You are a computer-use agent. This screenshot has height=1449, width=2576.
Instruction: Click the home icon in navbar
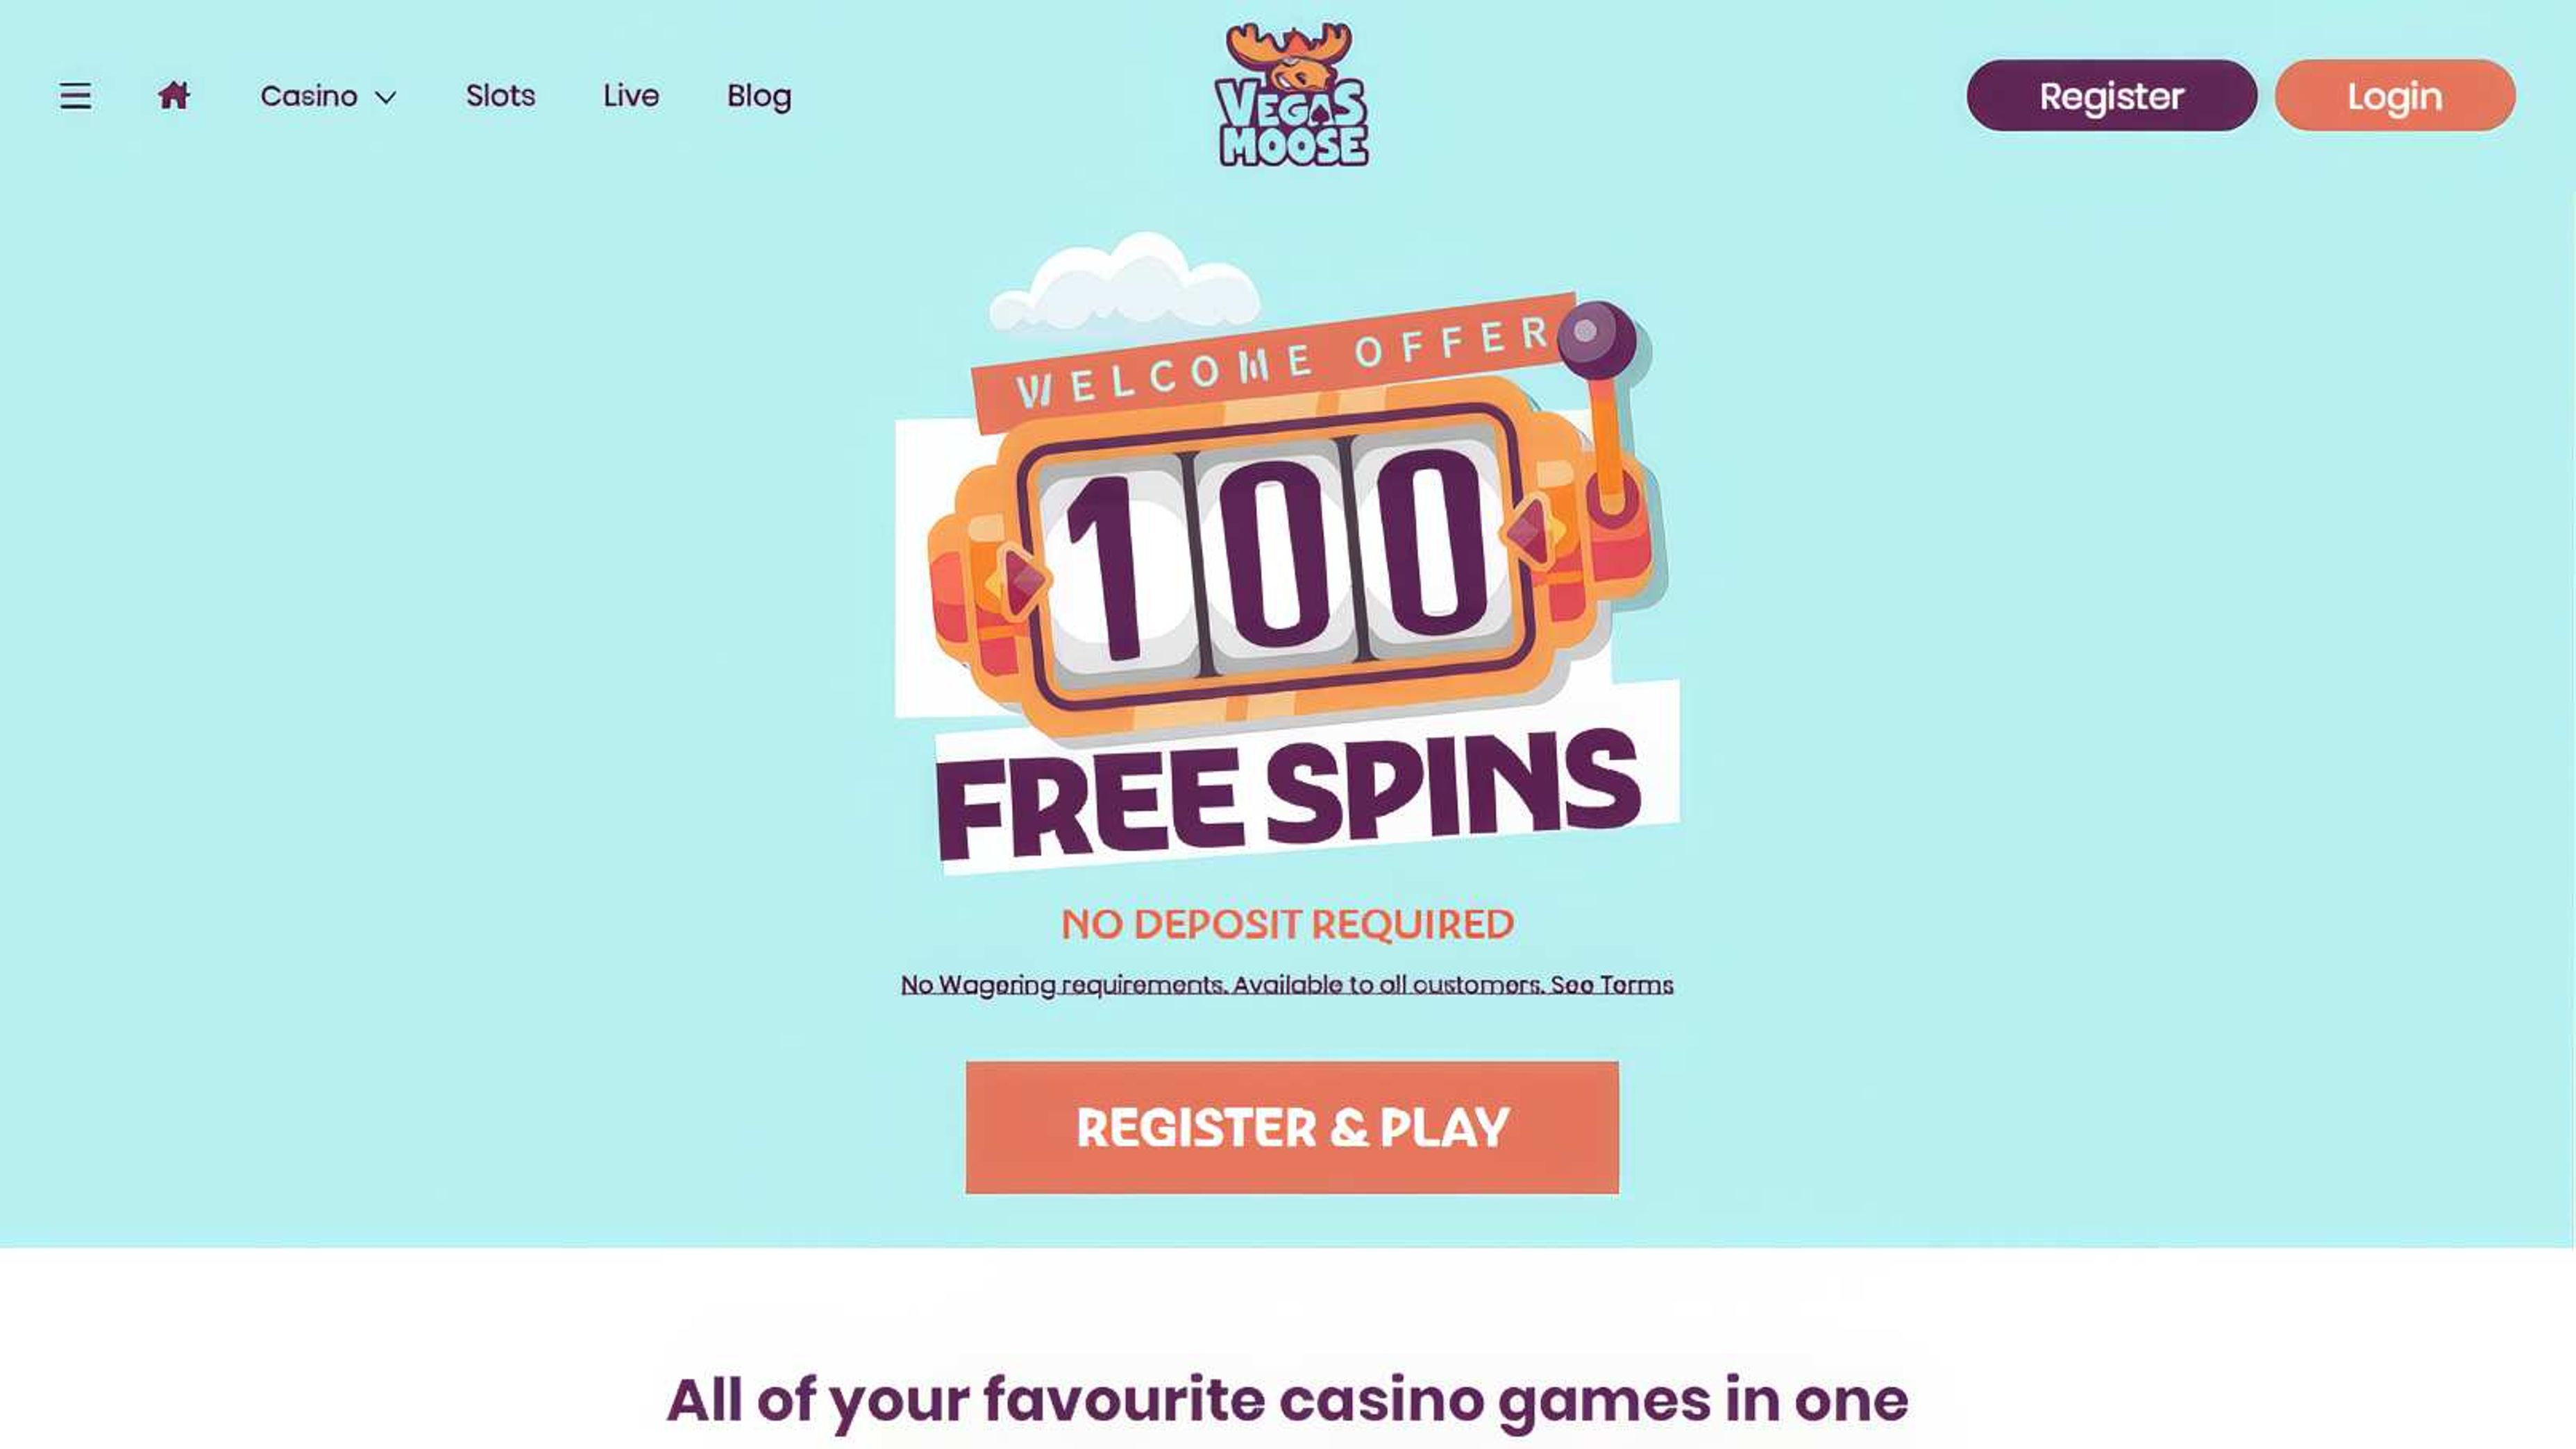(174, 95)
